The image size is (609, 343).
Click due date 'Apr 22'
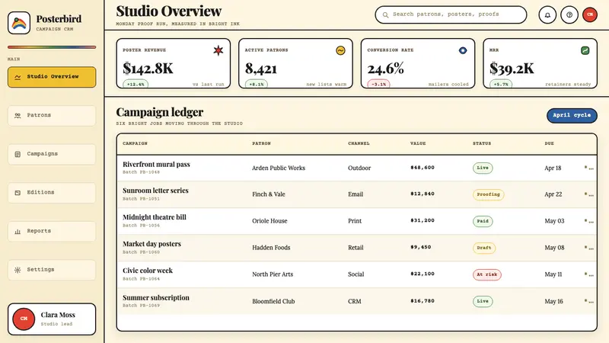point(553,194)
